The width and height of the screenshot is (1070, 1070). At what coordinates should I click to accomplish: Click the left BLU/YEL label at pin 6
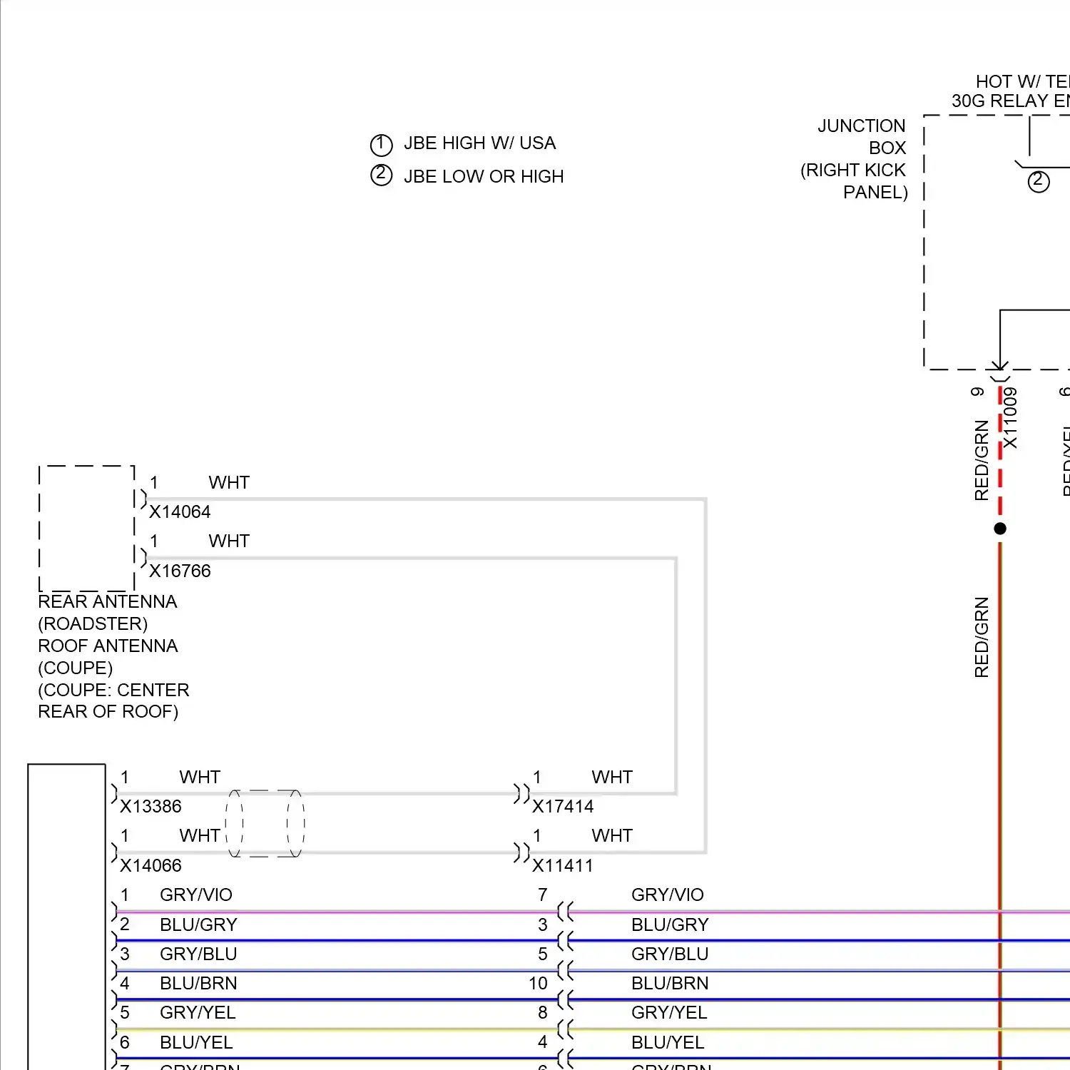(196, 1043)
